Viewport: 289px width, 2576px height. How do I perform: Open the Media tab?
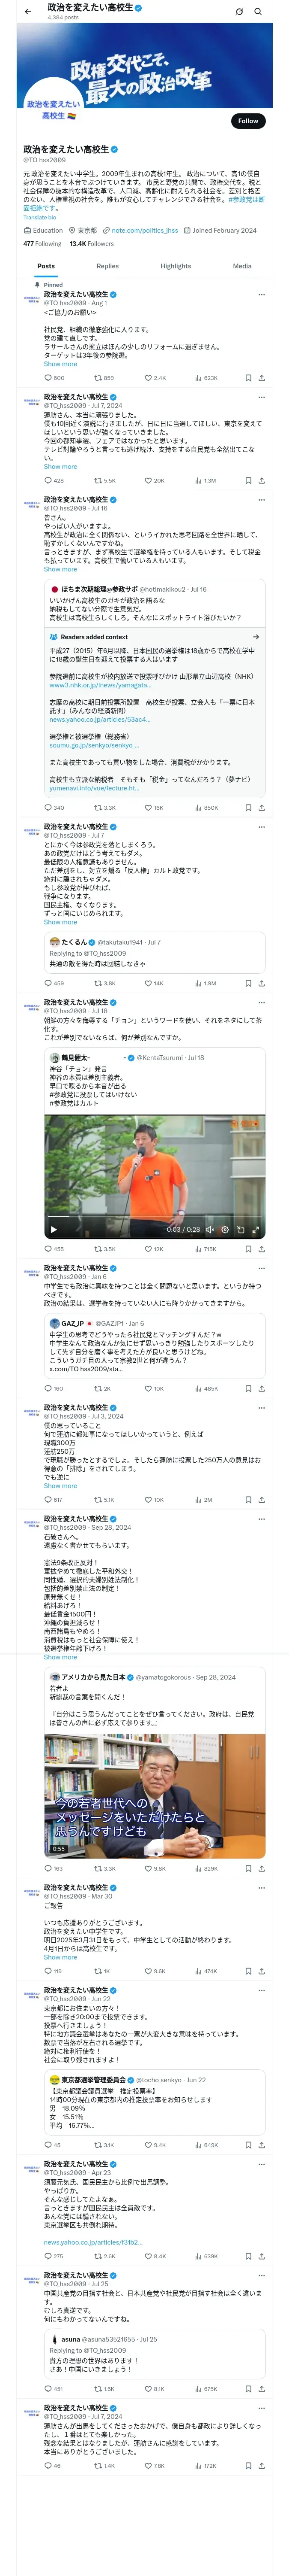tap(242, 266)
